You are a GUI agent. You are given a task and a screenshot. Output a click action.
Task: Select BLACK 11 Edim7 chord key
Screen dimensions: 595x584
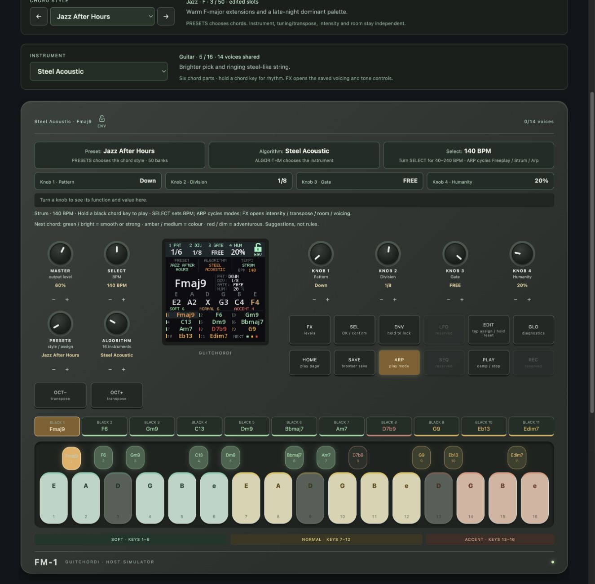pos(531,426)
